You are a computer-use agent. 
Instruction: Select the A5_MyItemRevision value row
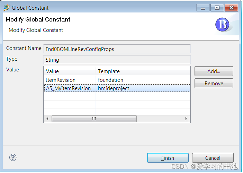68,88
